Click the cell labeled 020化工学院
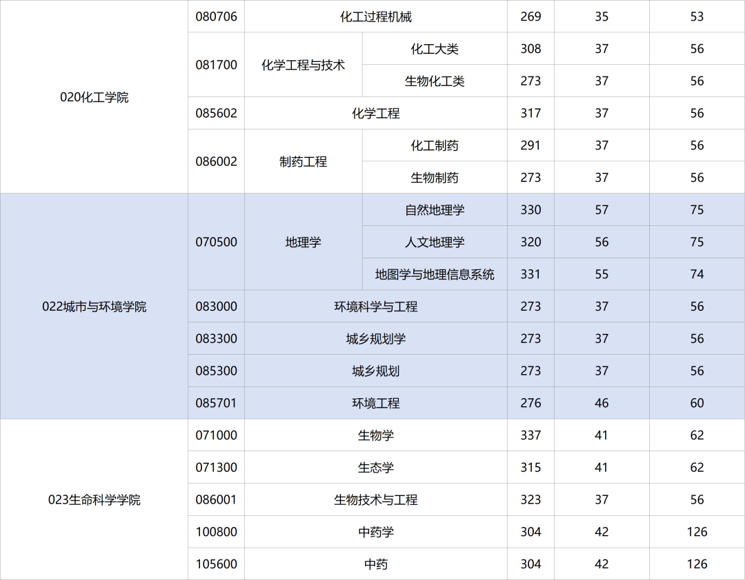The image size is (745, 580). pos(95,97)
